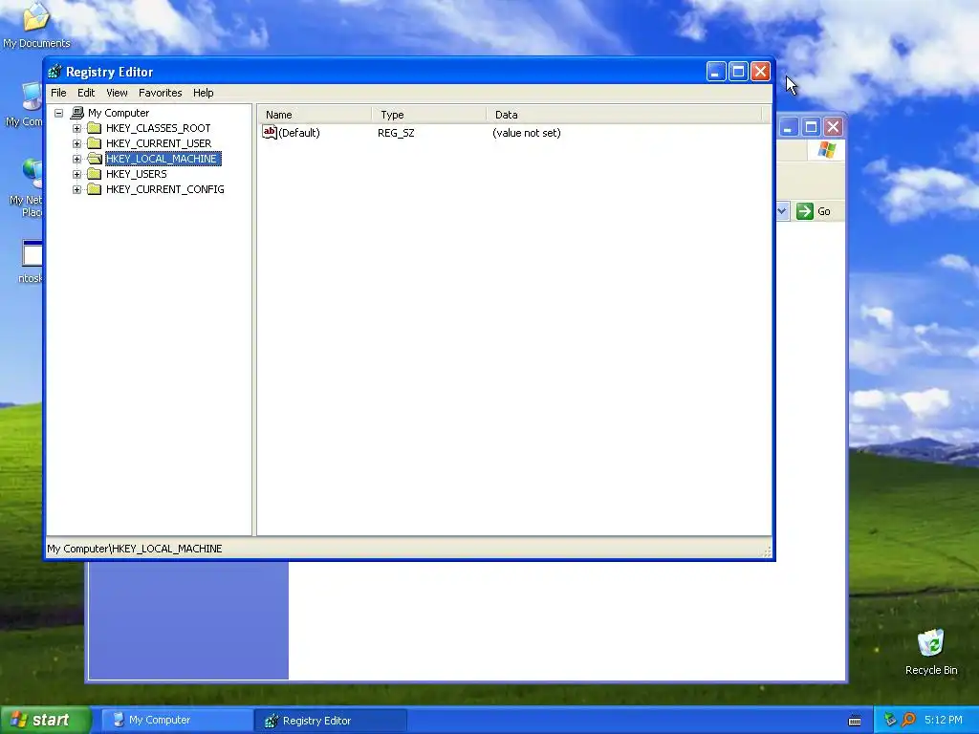The height and width of the screenshot is (734, 979).
Task: Click the network tray icon beside magnifier
Action: 890,721
